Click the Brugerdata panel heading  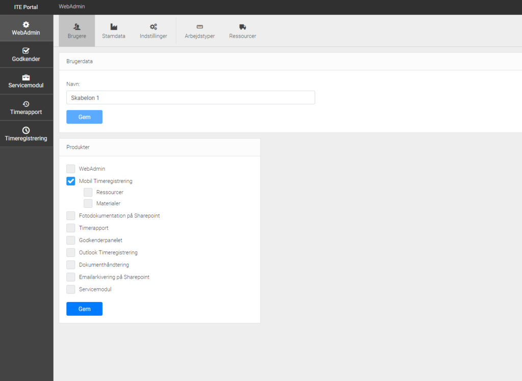click(x=80, y=61)
